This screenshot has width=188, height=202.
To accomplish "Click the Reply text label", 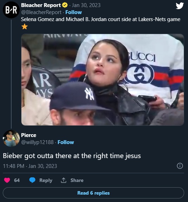I will [x=46, y=180].
